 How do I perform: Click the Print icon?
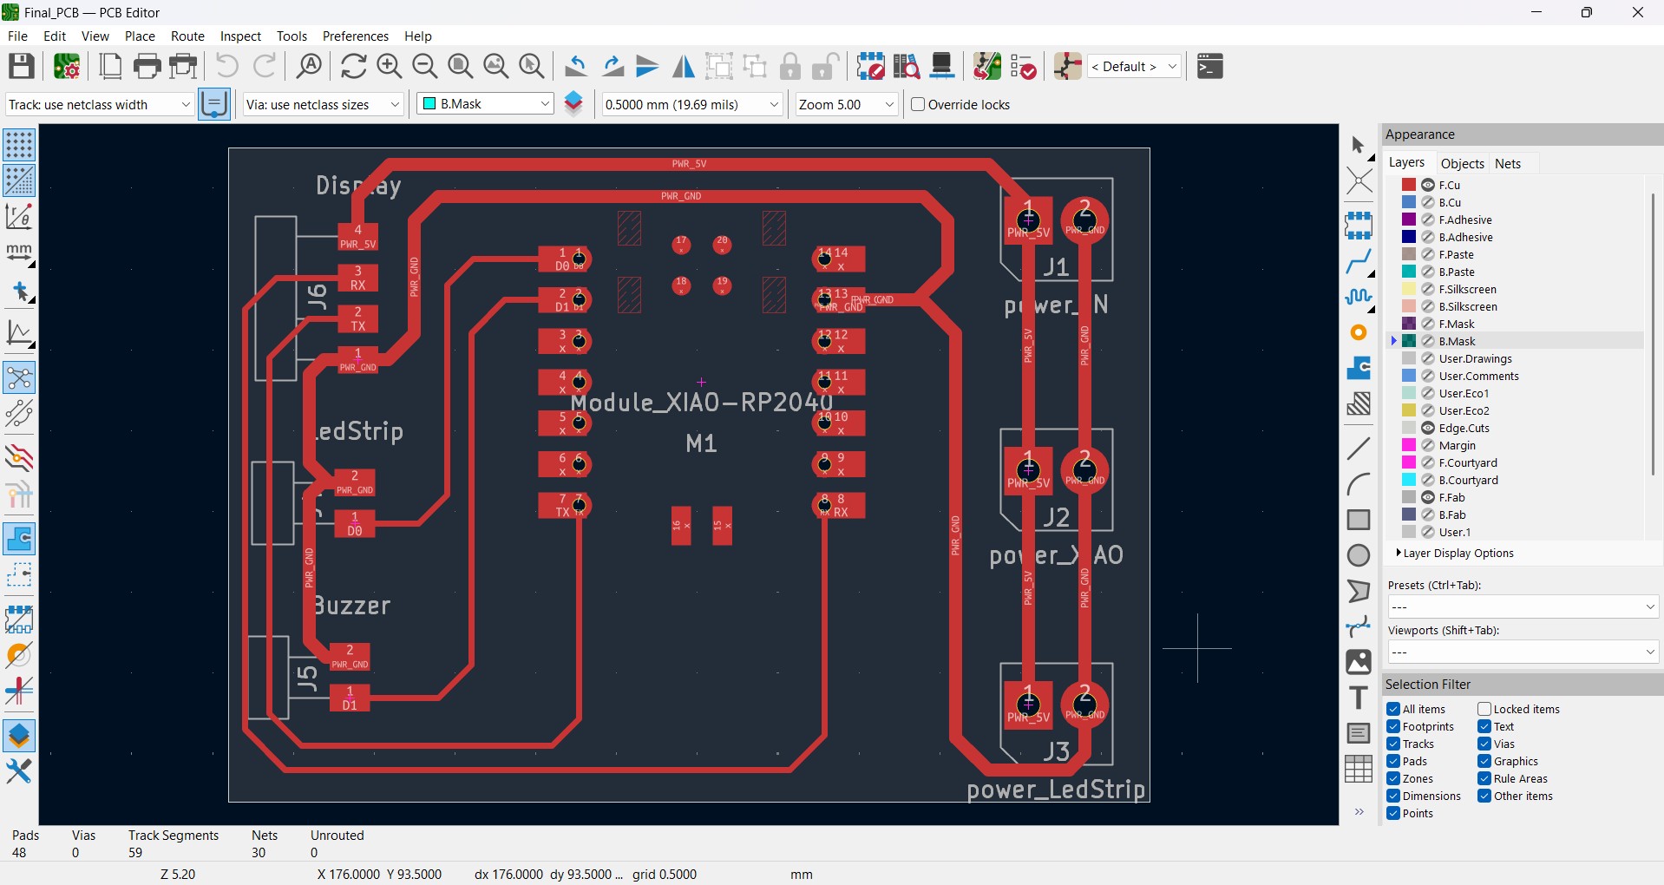pyautogui.click(x=147, y=66)
